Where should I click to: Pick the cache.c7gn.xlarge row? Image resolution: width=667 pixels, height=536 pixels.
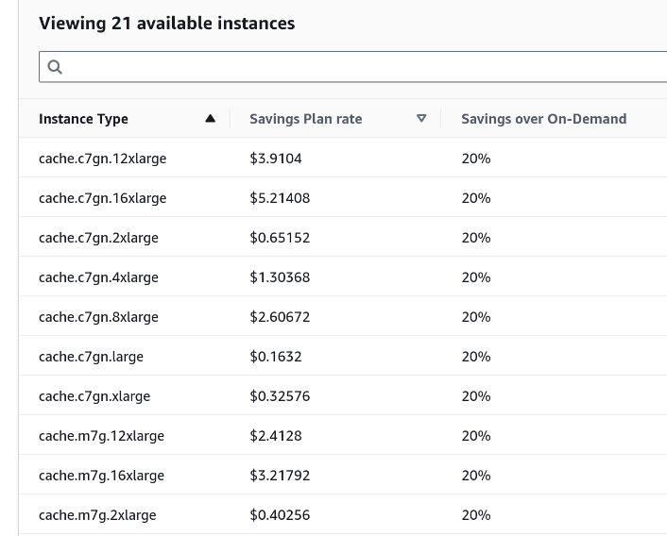tap(94, 396)
